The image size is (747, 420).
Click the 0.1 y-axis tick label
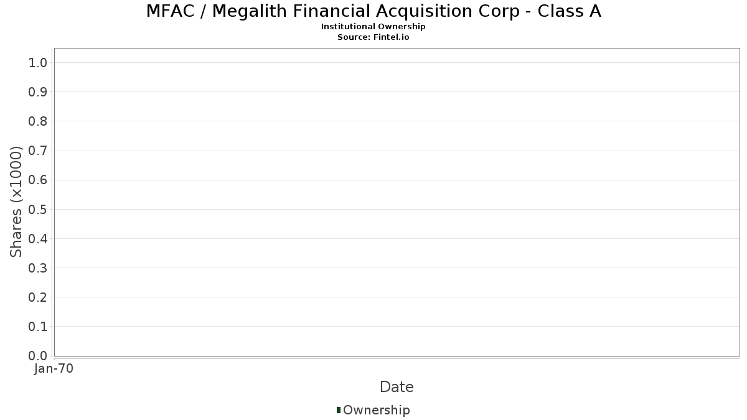[38, 327]
